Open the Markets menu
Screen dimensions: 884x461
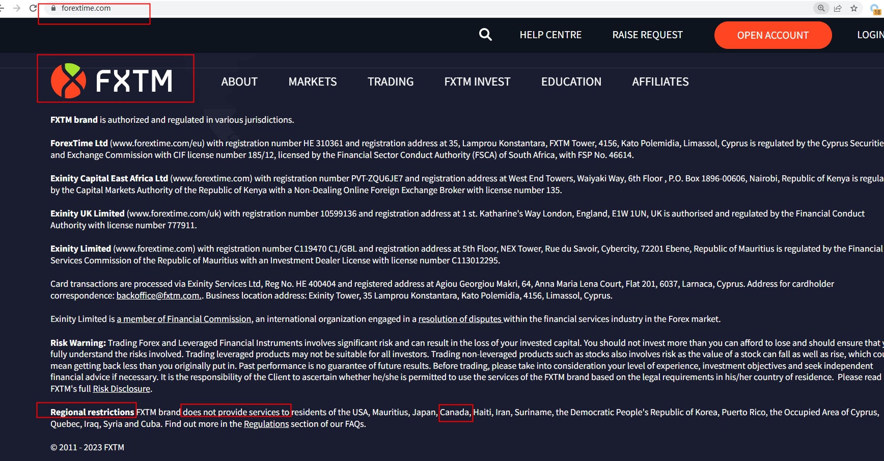313,82
